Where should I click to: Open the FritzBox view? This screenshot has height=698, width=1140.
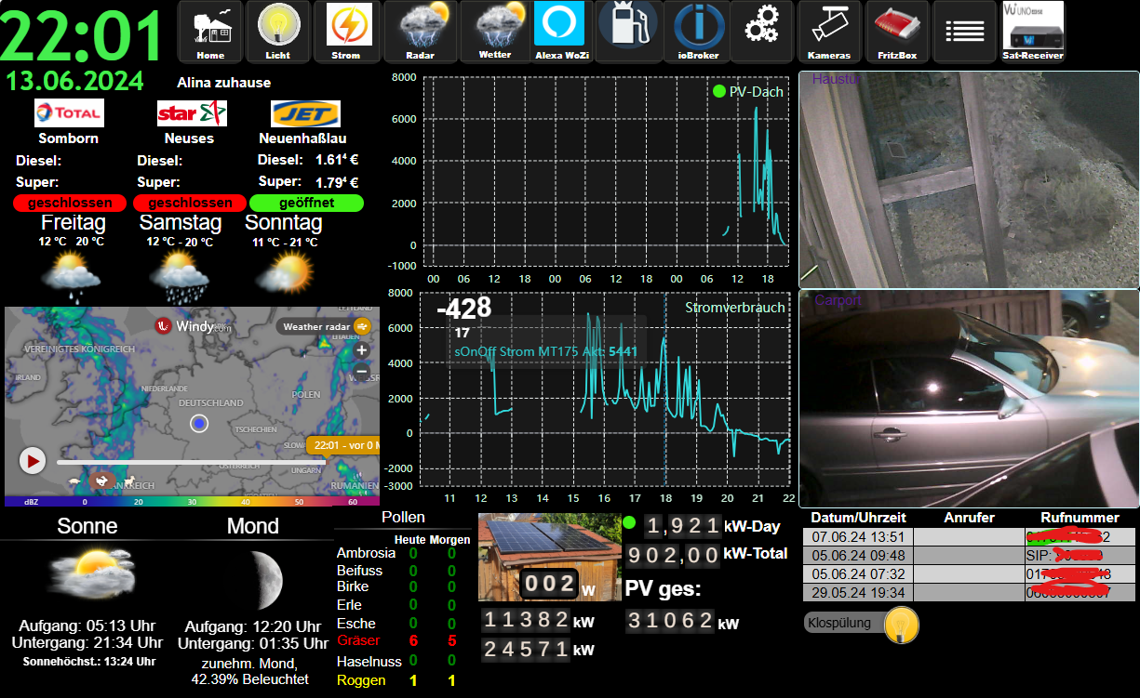pos(897,32)
